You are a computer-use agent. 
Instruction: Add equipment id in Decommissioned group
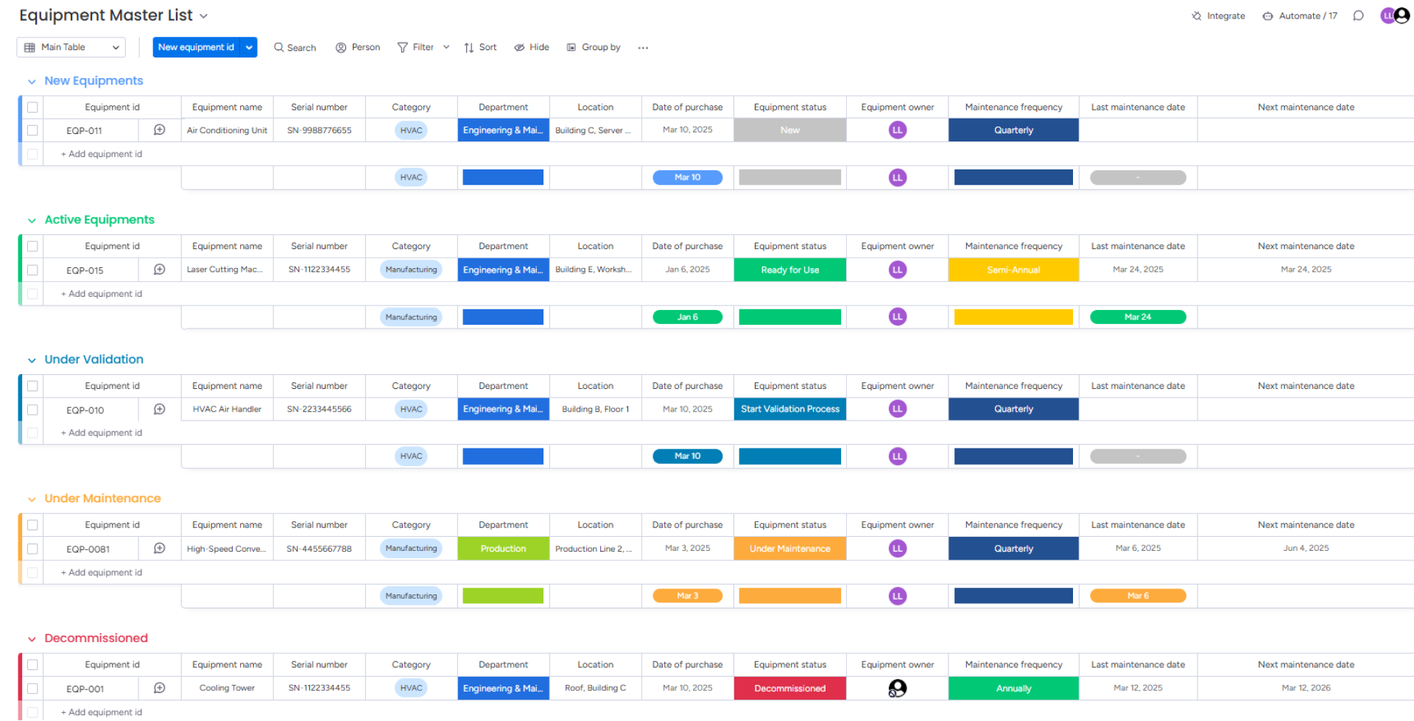point(102,712)
